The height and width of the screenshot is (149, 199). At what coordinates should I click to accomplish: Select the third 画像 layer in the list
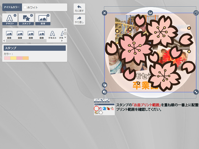[x=31, y=35]
